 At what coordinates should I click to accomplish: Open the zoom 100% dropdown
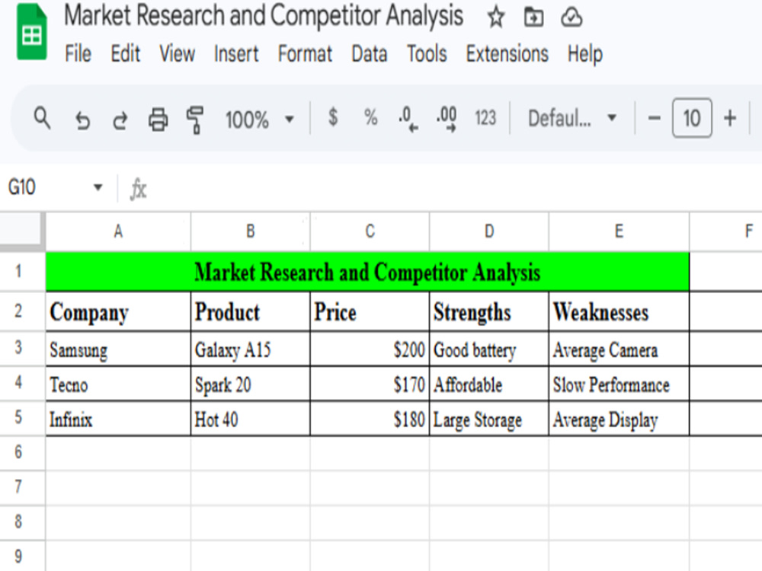coord(260,119)
